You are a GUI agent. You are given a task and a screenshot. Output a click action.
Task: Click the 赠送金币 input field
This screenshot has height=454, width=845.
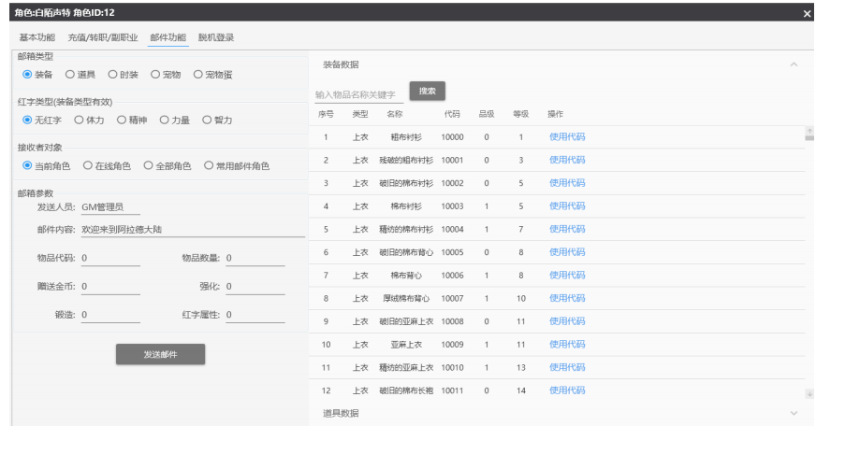click(x=110, y=287)
